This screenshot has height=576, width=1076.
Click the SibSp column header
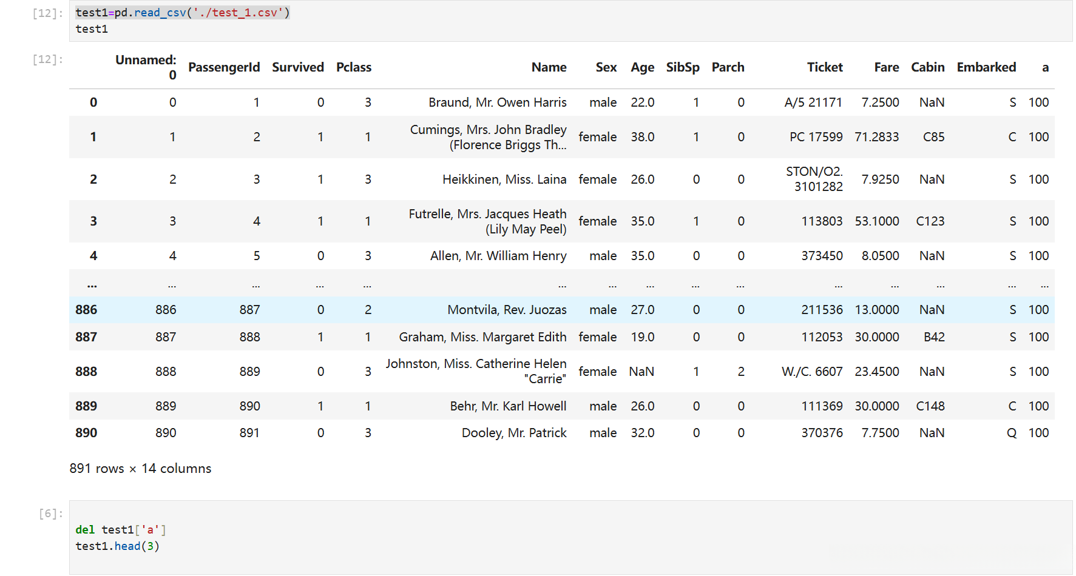(683, 67)
